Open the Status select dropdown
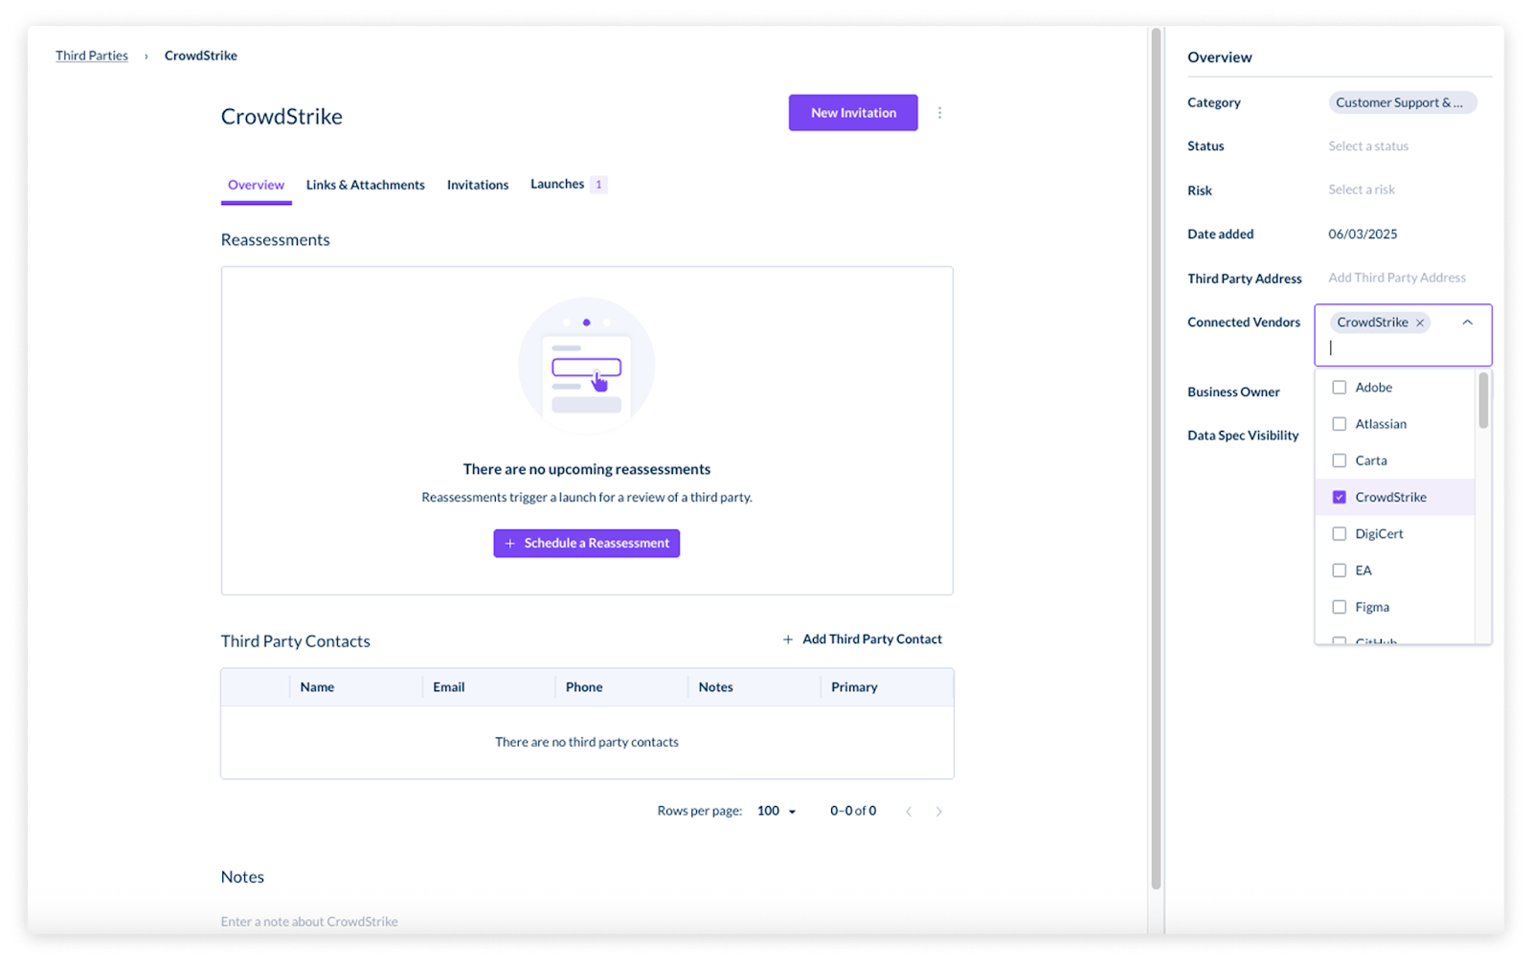This screenshot has width=1532, height=963. (1368, 146)
